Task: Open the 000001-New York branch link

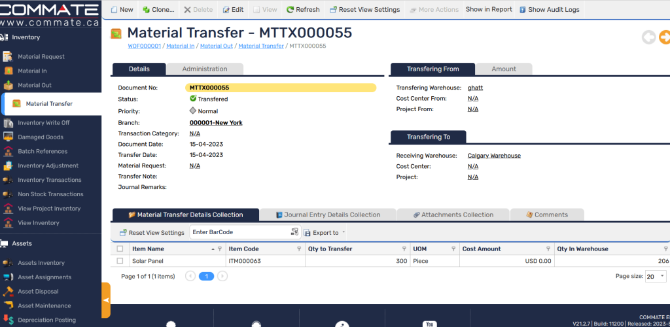Action: 216,122
